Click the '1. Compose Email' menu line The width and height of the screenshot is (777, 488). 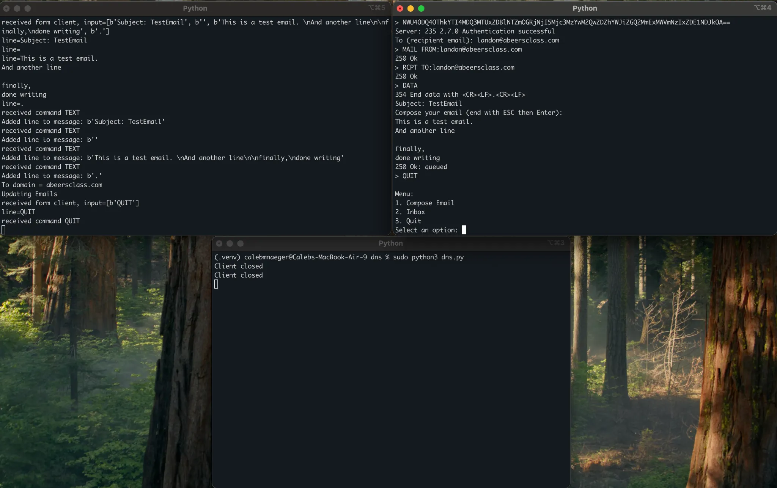pyautogui.click(x=425, y=203)
